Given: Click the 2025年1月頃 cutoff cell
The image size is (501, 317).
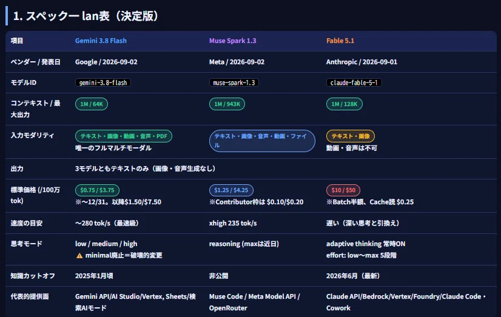Looking at the screenshot, I should click(94, 276).
